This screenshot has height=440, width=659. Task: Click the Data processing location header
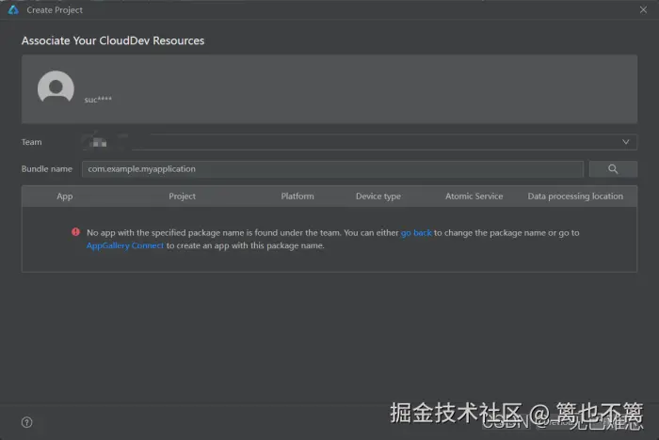pyautogui.click(x=575, y=196)
